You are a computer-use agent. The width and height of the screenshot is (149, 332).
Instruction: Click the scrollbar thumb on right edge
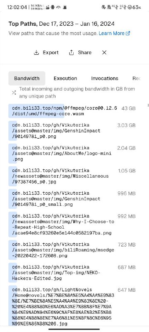click(x=148, y=105)
